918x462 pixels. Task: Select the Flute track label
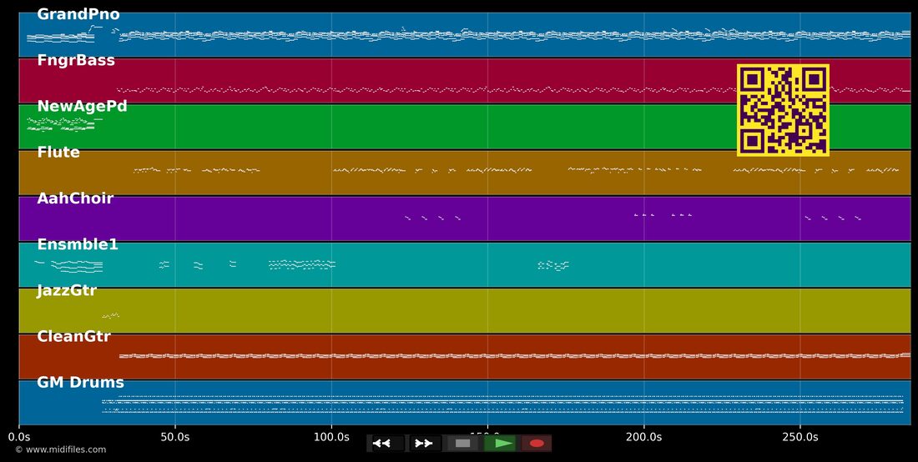click(x=58, y=152)
